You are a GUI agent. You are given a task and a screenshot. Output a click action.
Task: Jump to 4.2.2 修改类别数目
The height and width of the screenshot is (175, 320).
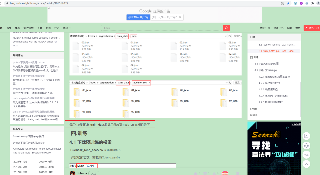[269, 83]
